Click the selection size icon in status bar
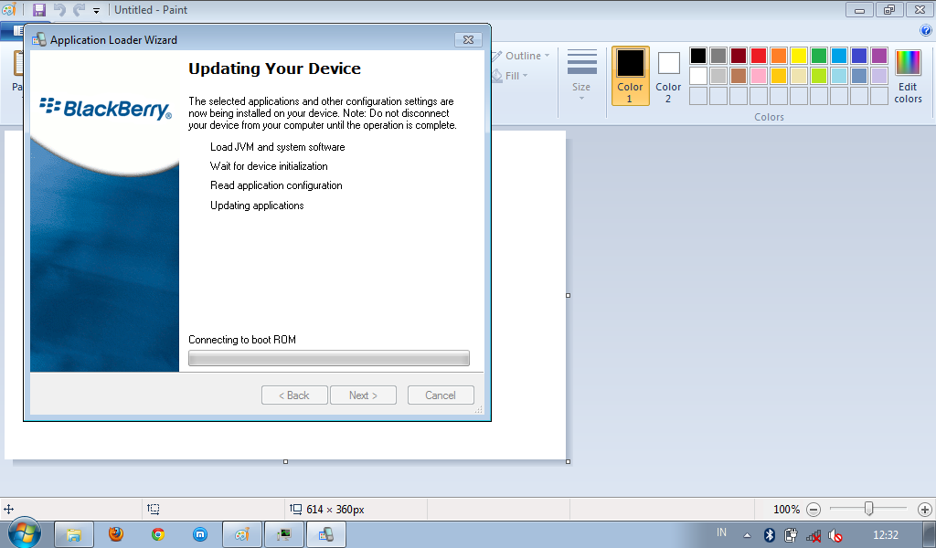This screenshot has width=936, height=548. pos(154,509)
